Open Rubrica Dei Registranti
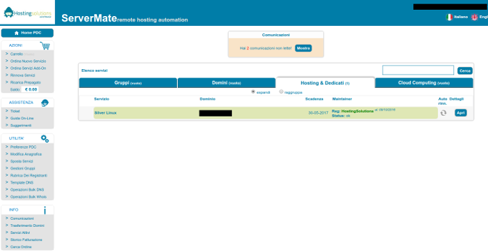 29,176
